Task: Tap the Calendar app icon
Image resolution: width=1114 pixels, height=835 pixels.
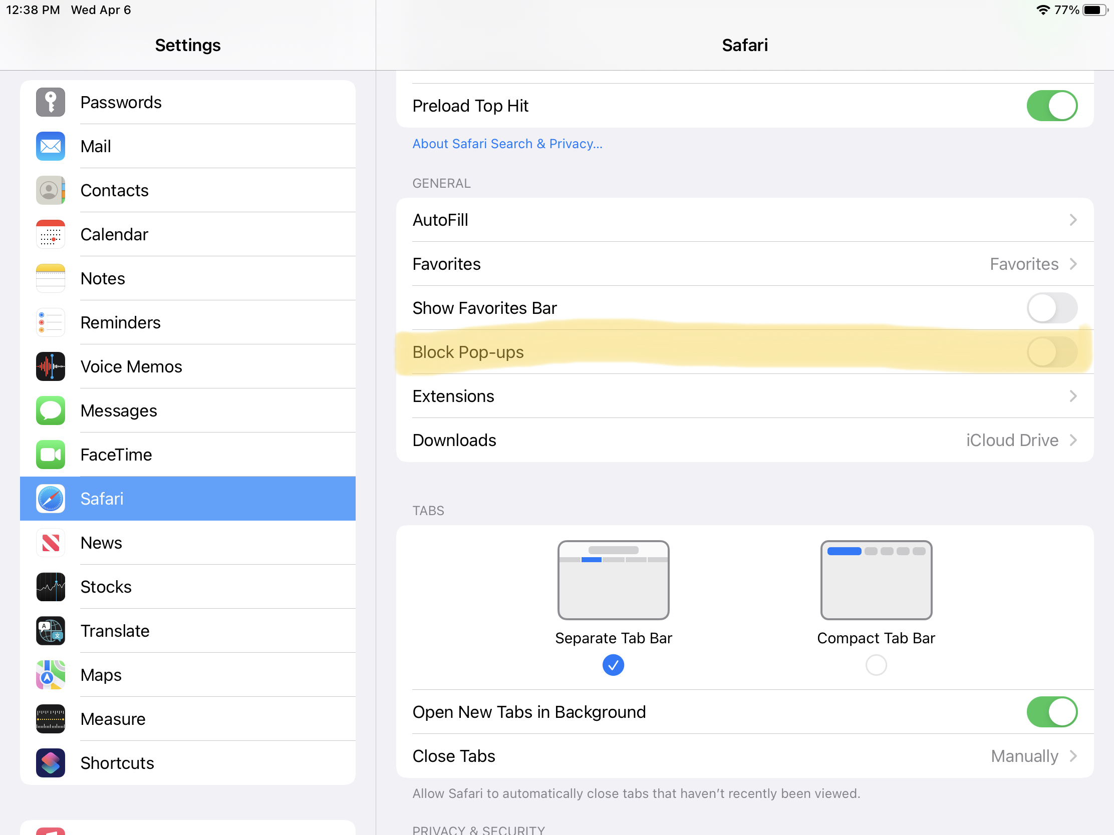Action: coord(50,234)
